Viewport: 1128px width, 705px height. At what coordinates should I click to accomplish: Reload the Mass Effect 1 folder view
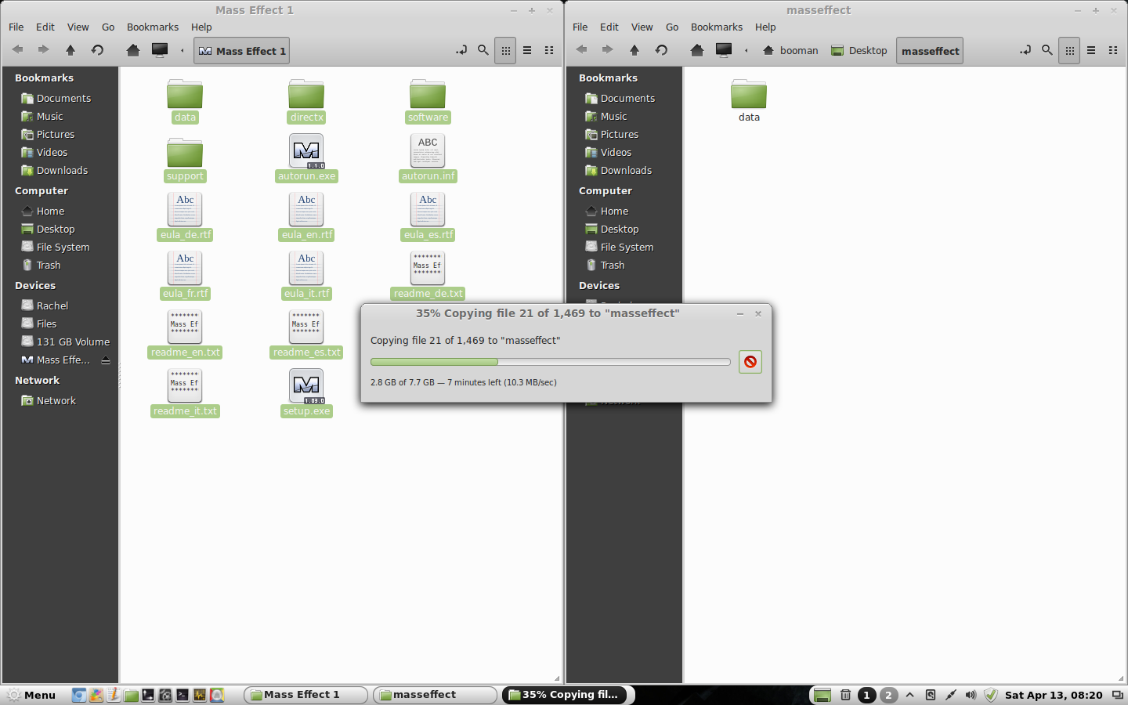click(97, 50)
